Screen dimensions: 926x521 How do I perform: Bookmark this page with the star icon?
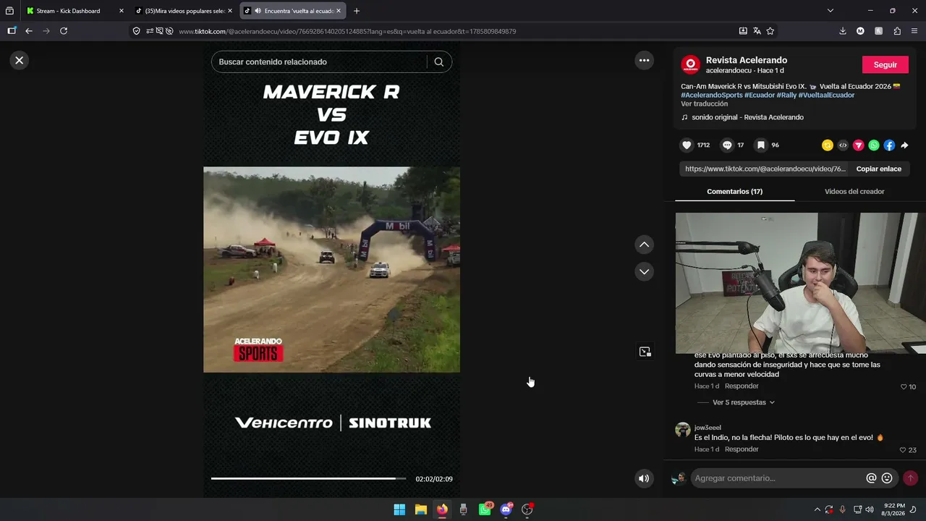770,31
